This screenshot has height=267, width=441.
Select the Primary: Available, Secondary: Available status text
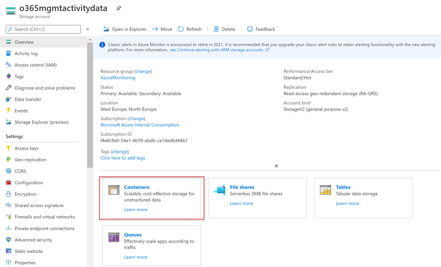(141, 94)
